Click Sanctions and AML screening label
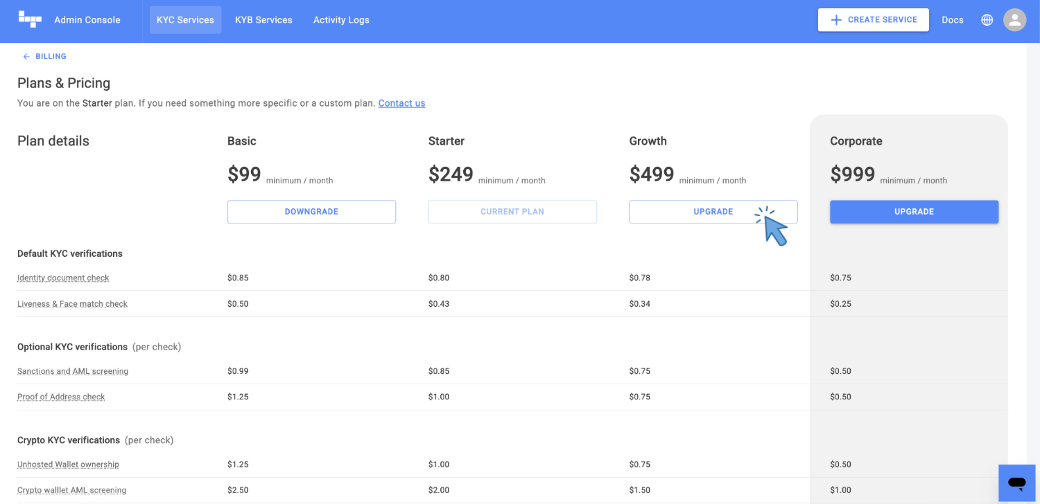Screen dimensions: 1040x504 [x=73, y=371]
